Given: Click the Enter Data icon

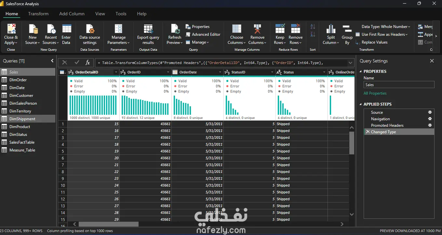Looking at the screenshot, I should point(66,29).
